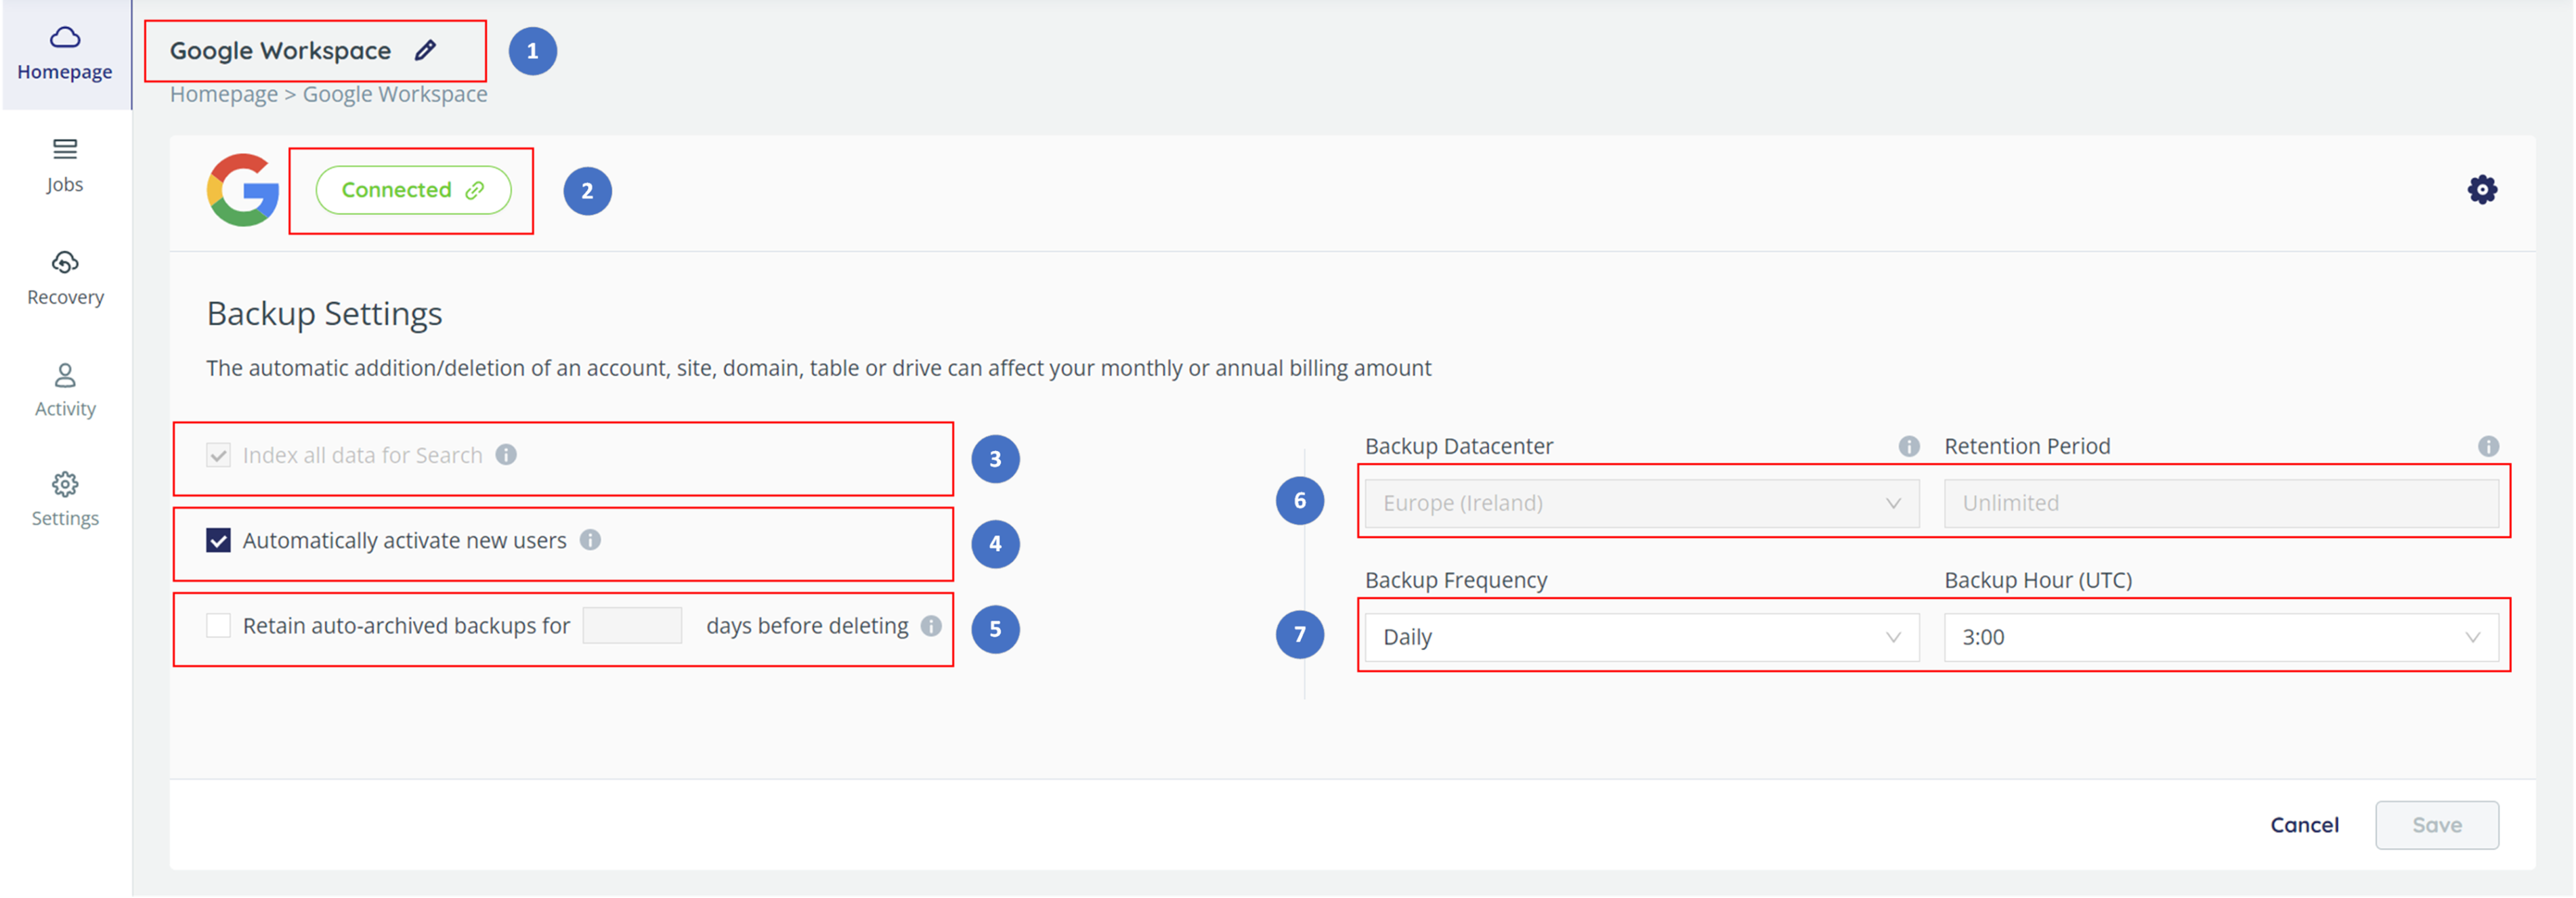Click the retain days input field
2576x898 pixels.
[x=632, y=625]
